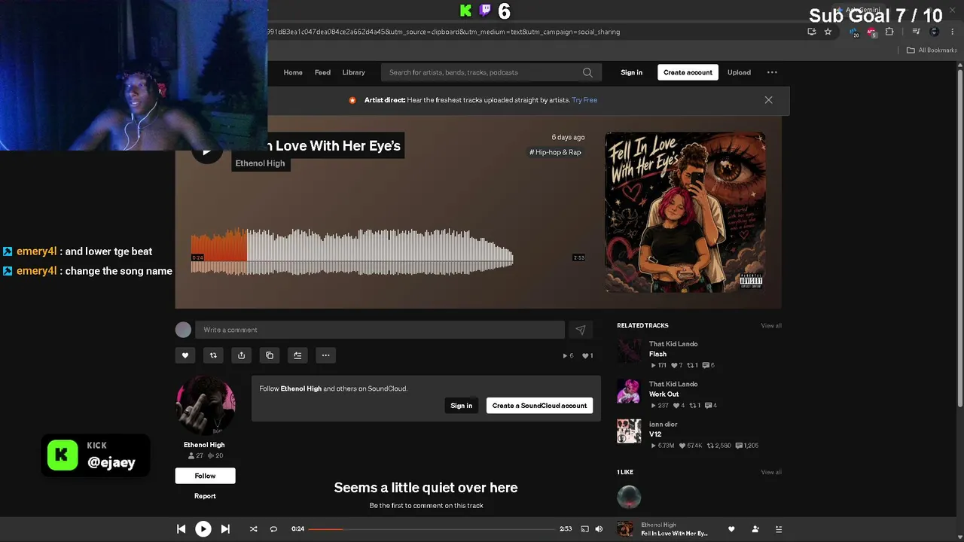This screenshot has height=542, width=964.
Task: Click the Create account button
Action: 688,72
